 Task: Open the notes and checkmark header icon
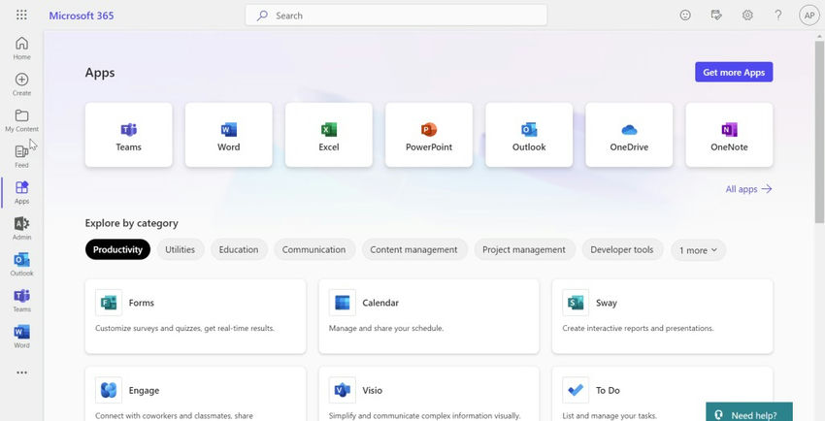716,16
